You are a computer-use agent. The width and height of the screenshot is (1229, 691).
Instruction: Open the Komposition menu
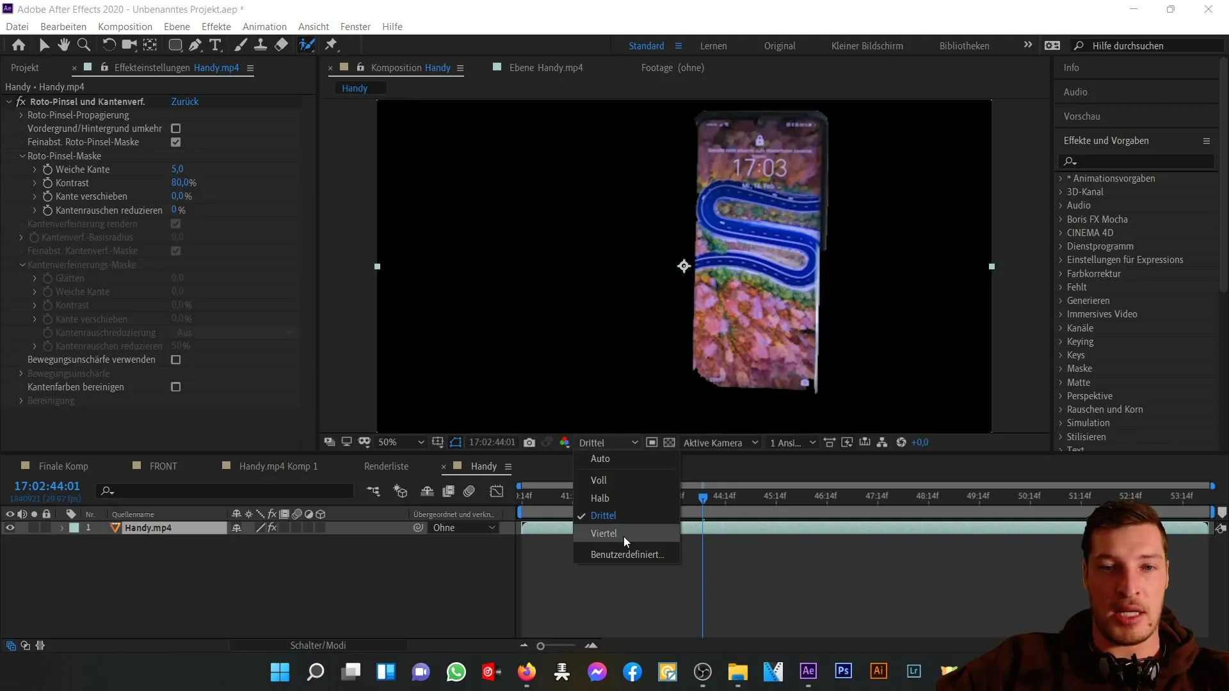point(125,26)
